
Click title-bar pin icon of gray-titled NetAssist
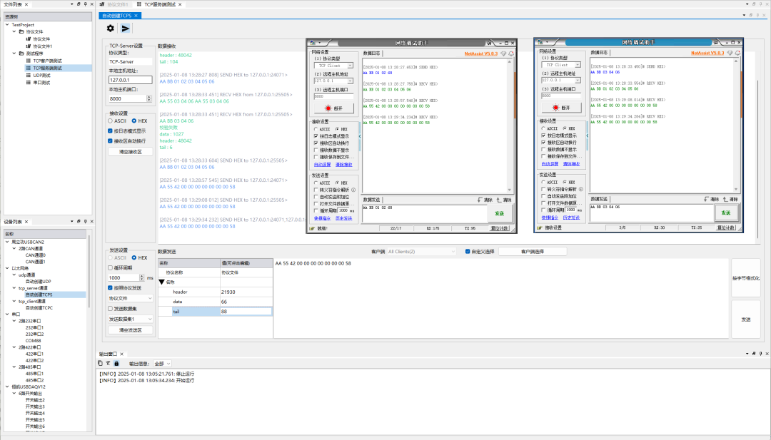click(489, 44)
